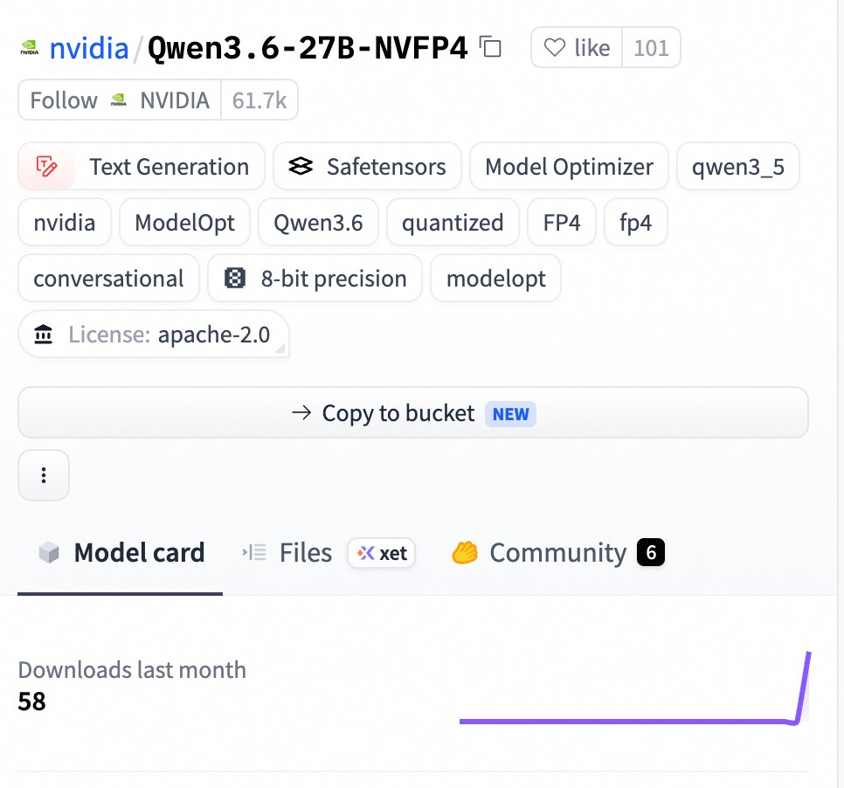The image size is (844, 788).
Task: Click the Text Generation task icon
Action: point(46,166)
